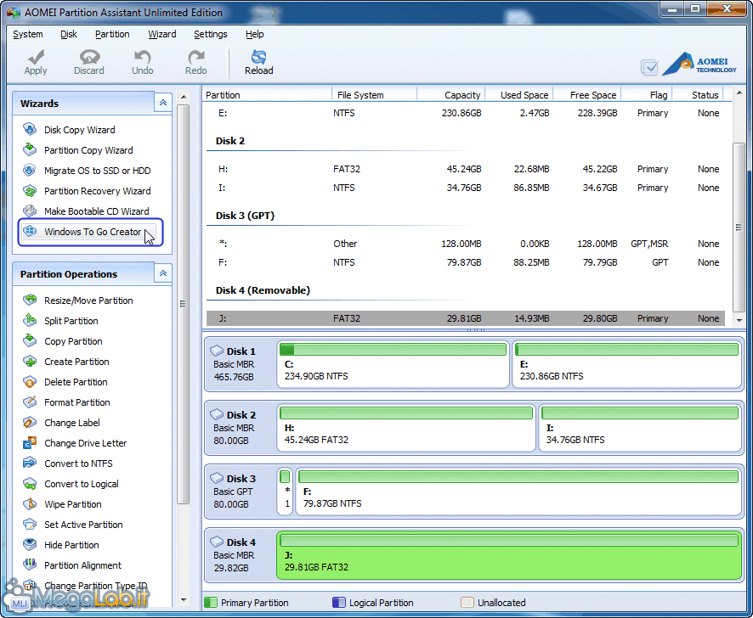
Task: Click the Apply checkmark icon
Action: 36,57
